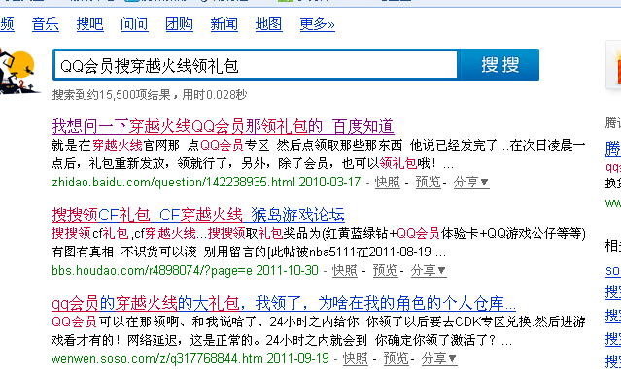This screenshot has height=369, width=621.
Task: Switch to 地图 search
Action: click(269, 24)
